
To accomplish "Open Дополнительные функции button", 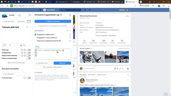I will coord(16,63).
